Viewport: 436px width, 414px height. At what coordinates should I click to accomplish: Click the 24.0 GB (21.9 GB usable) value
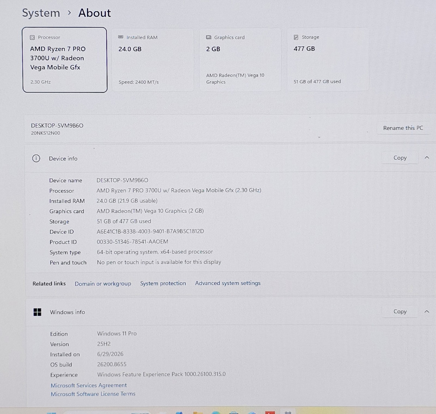pos(127,201)
